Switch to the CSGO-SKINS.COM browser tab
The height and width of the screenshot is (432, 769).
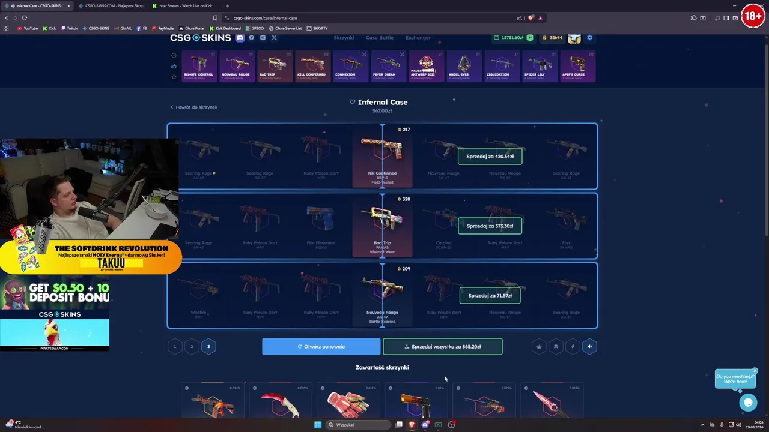(111, 6)
